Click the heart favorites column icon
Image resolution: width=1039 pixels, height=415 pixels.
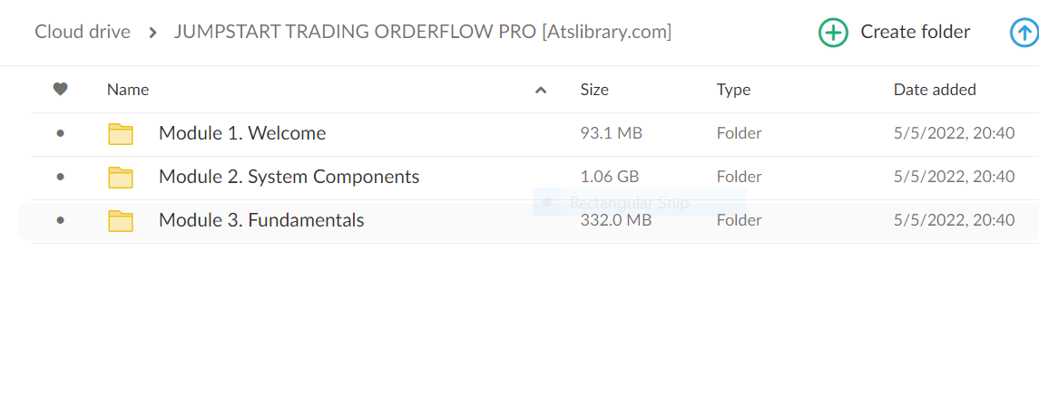click(x=60, y=90)
